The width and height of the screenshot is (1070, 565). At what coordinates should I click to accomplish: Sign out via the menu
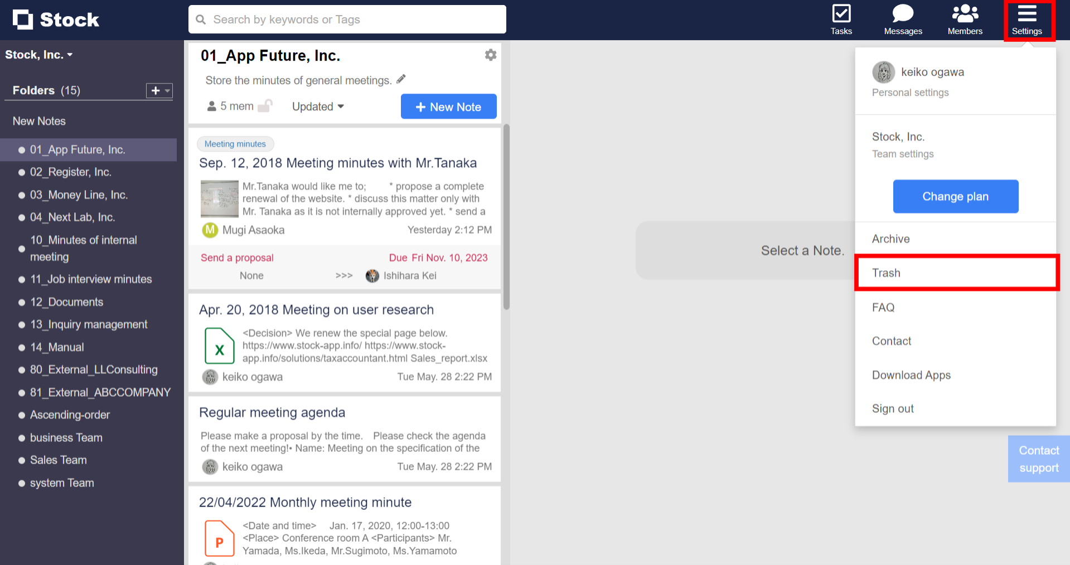point(892,408)
